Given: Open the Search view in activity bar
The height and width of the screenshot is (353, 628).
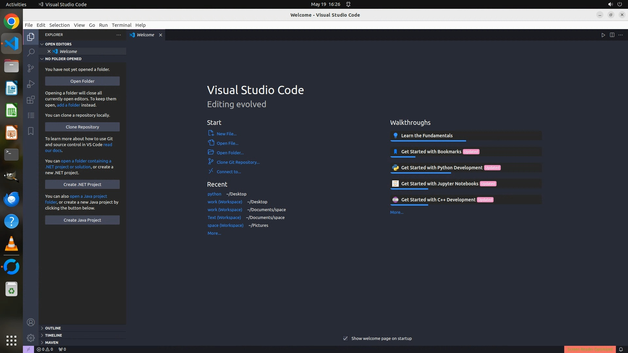Looking at the screenshot, I should [31, 52].
